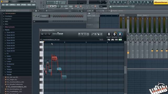The image size is (168, 94).
Task: Play audio in Newtone
Action: (x=46, y=34)
